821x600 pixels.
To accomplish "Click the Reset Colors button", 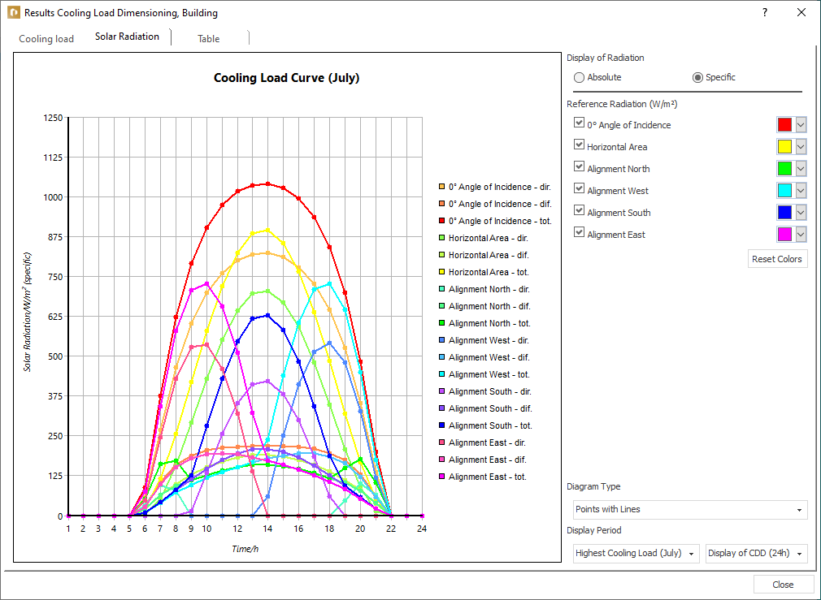I will pos(777,259).
